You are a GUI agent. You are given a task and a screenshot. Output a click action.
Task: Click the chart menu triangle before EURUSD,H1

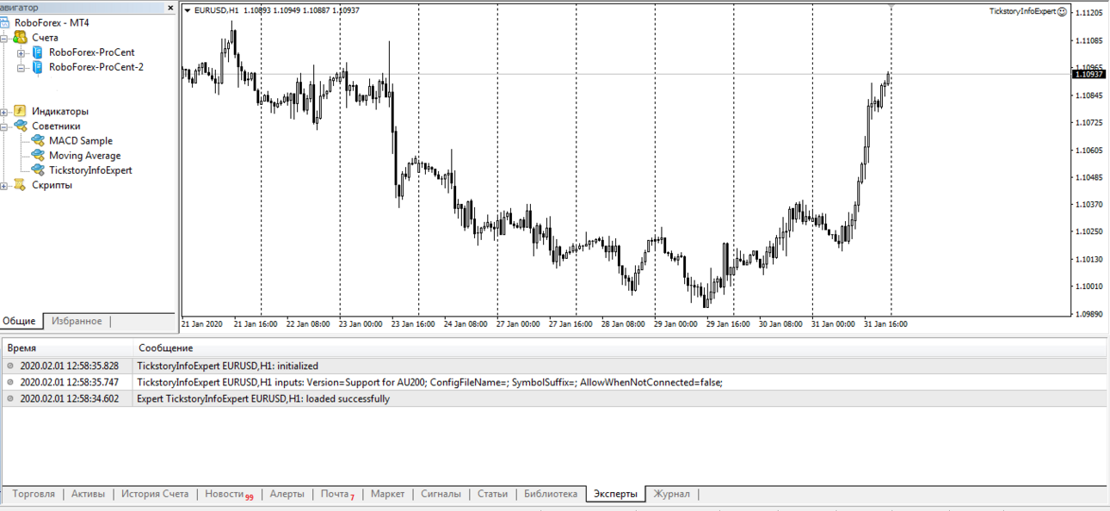(188, 10)
